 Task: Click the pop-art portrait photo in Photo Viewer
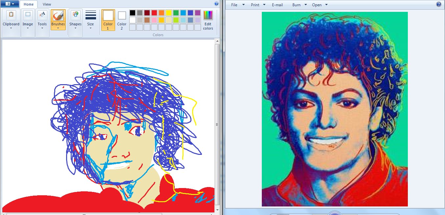click(335, 109)
